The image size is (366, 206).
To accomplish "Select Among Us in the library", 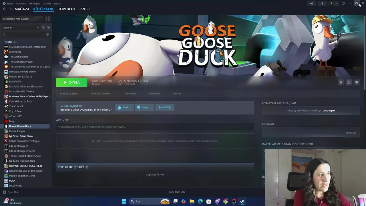I will click(x=15, y=52).
